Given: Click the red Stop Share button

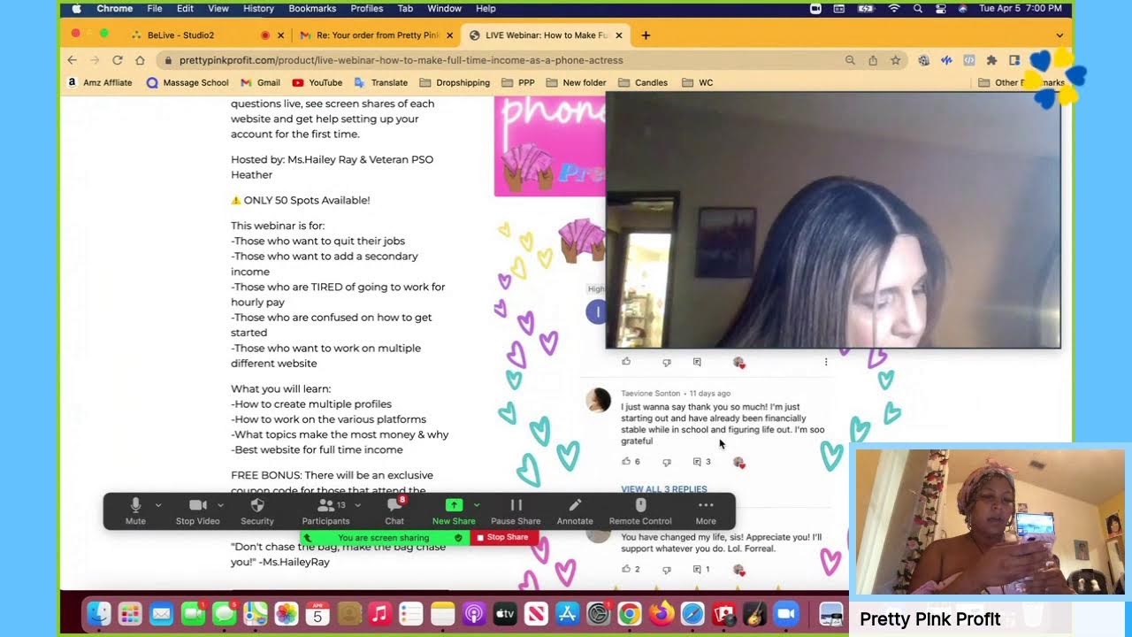Looking at the screenshot, I should (504, 537).
